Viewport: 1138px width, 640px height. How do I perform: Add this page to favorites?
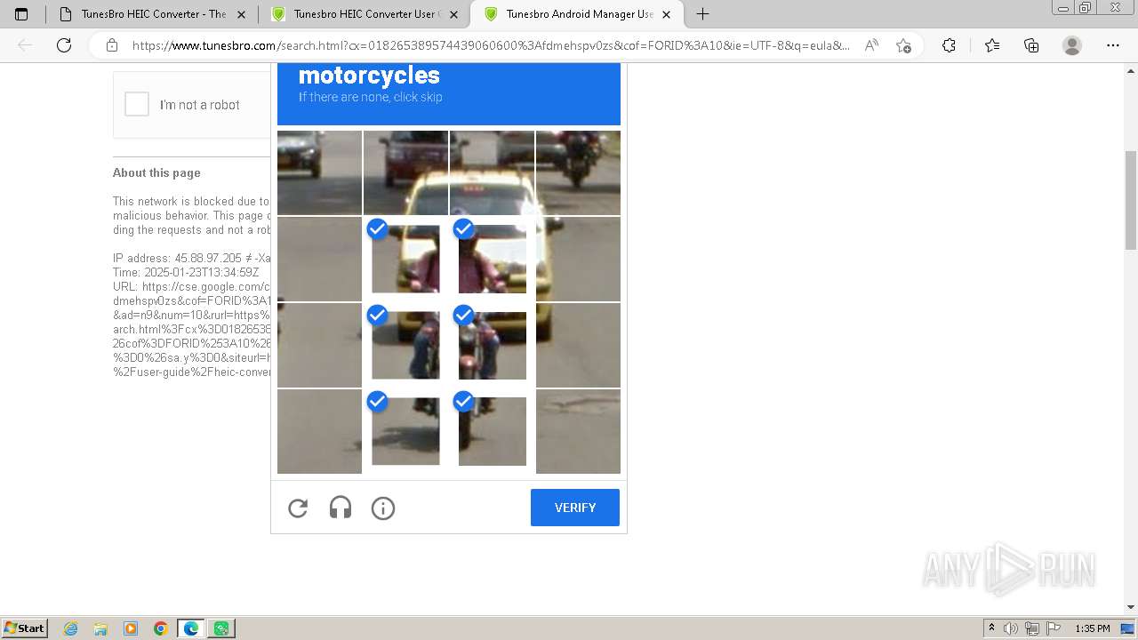click(903, 45)
